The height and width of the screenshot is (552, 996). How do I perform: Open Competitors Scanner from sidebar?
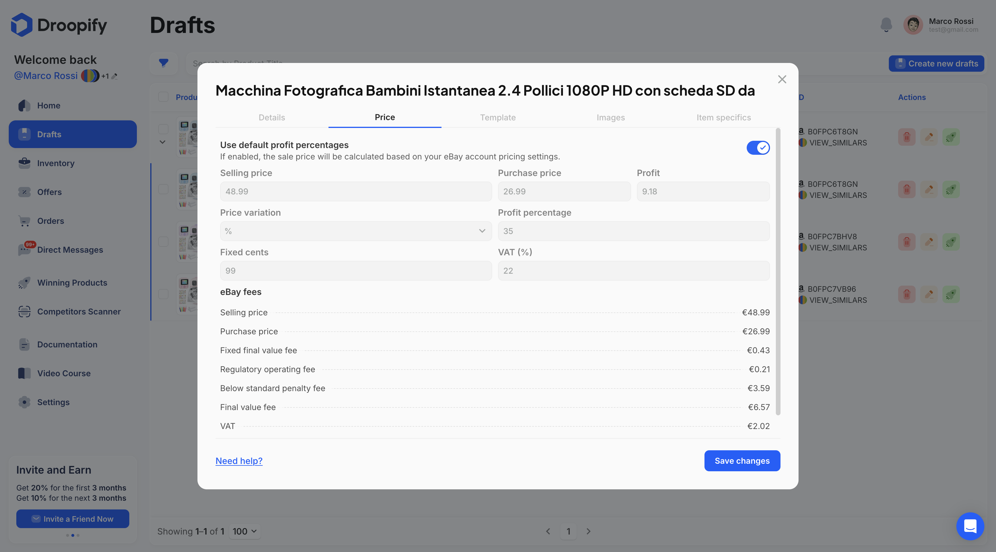click(x=79, y=311)
